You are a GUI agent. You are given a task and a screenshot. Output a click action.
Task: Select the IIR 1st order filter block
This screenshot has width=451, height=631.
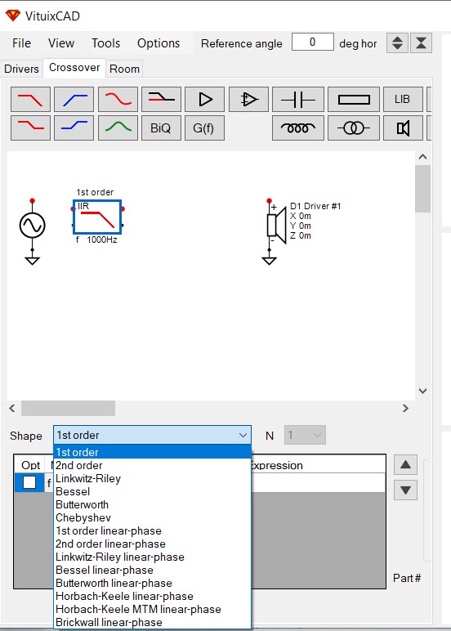pos(97,217)
